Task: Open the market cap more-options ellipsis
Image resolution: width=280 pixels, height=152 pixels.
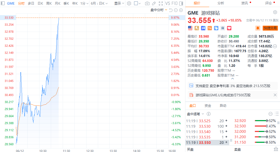Action: tap(275, 46)
